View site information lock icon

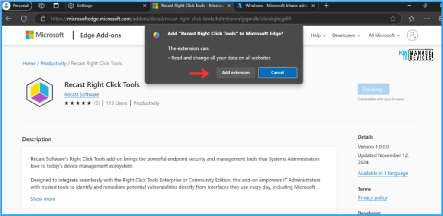[x=43, y=19]
